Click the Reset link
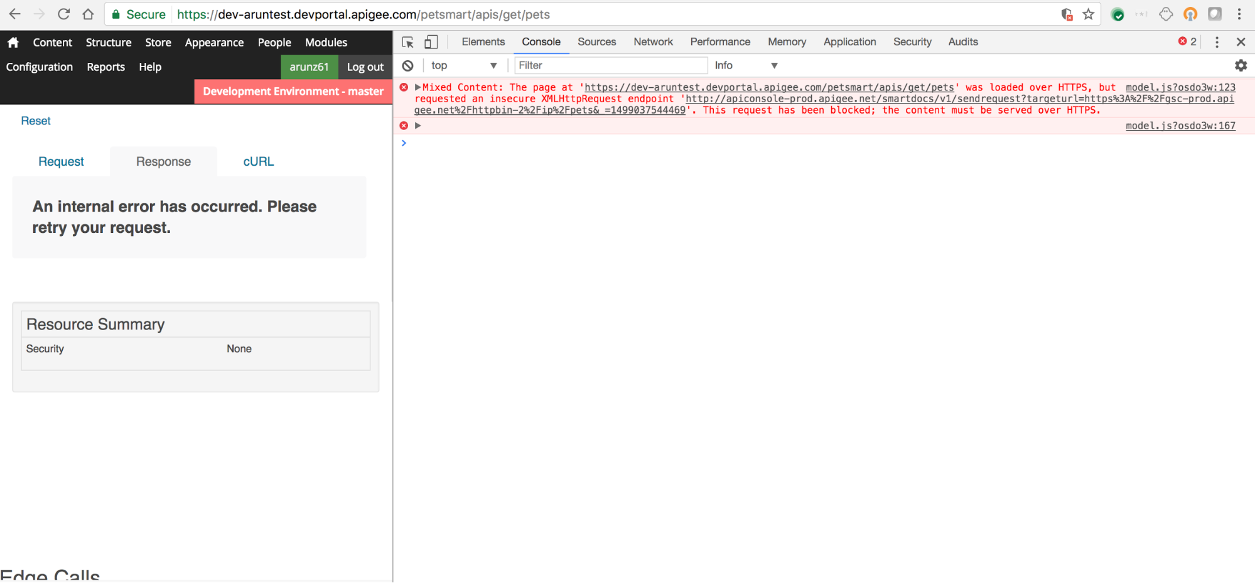Image resolution: width=1255 pixels, height=583 pixels. click(36, 120)
